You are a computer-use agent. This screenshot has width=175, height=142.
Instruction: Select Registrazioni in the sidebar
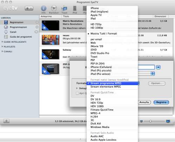[x=16, y=22]
